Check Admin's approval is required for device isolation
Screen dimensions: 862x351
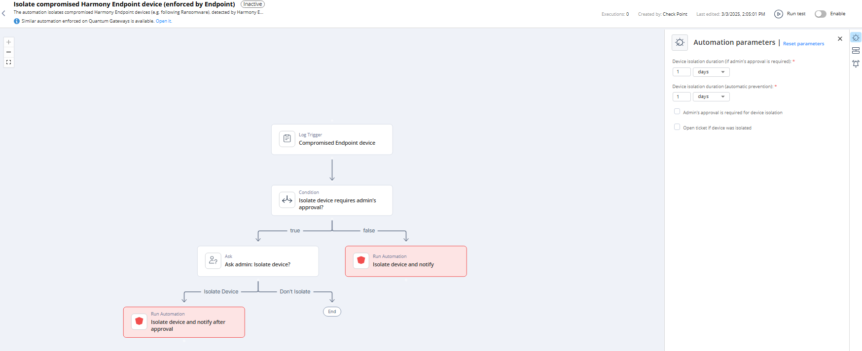click(677, 112)
